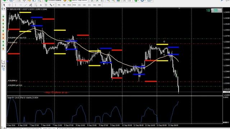The width and height of the screenshot is (230, 129).
Task: Click the current price label 1.32040
Action: [x=226, y=92]
